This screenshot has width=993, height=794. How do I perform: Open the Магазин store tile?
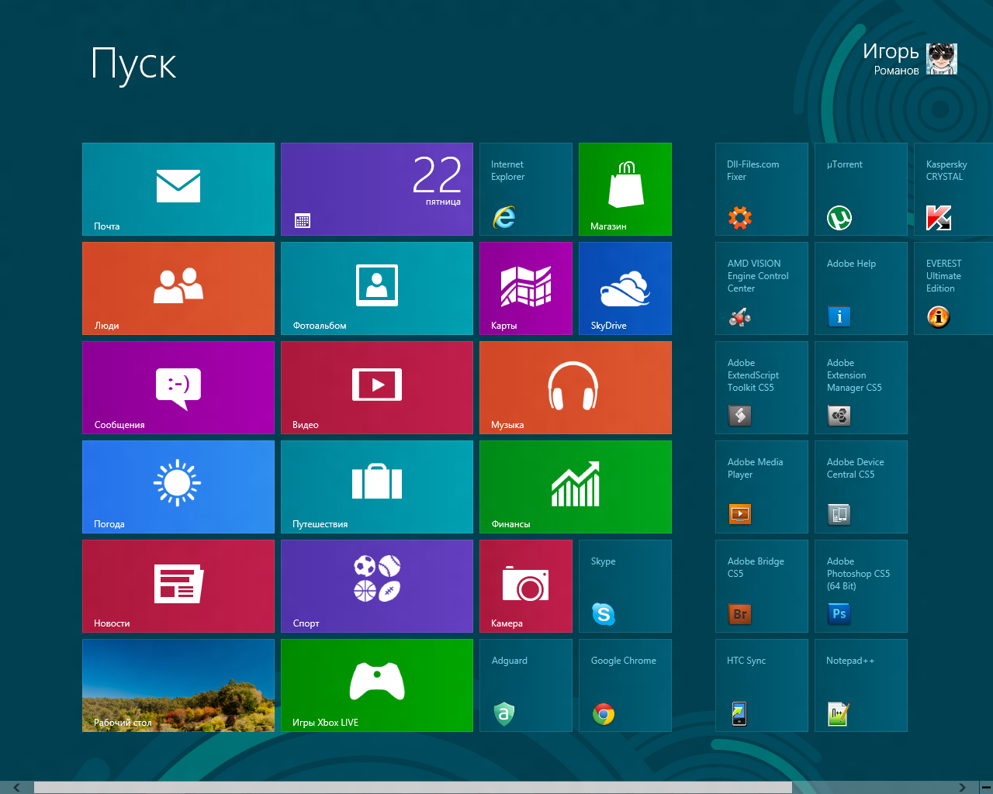[x=625, y=189]
